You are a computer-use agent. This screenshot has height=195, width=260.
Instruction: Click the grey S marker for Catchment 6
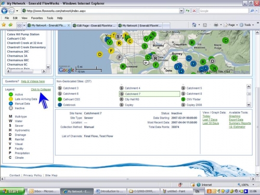pyautogui.click(x=60, y=94)
